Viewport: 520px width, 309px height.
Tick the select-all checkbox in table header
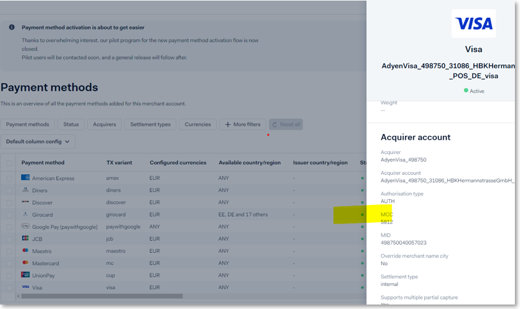tap(9, 163)
